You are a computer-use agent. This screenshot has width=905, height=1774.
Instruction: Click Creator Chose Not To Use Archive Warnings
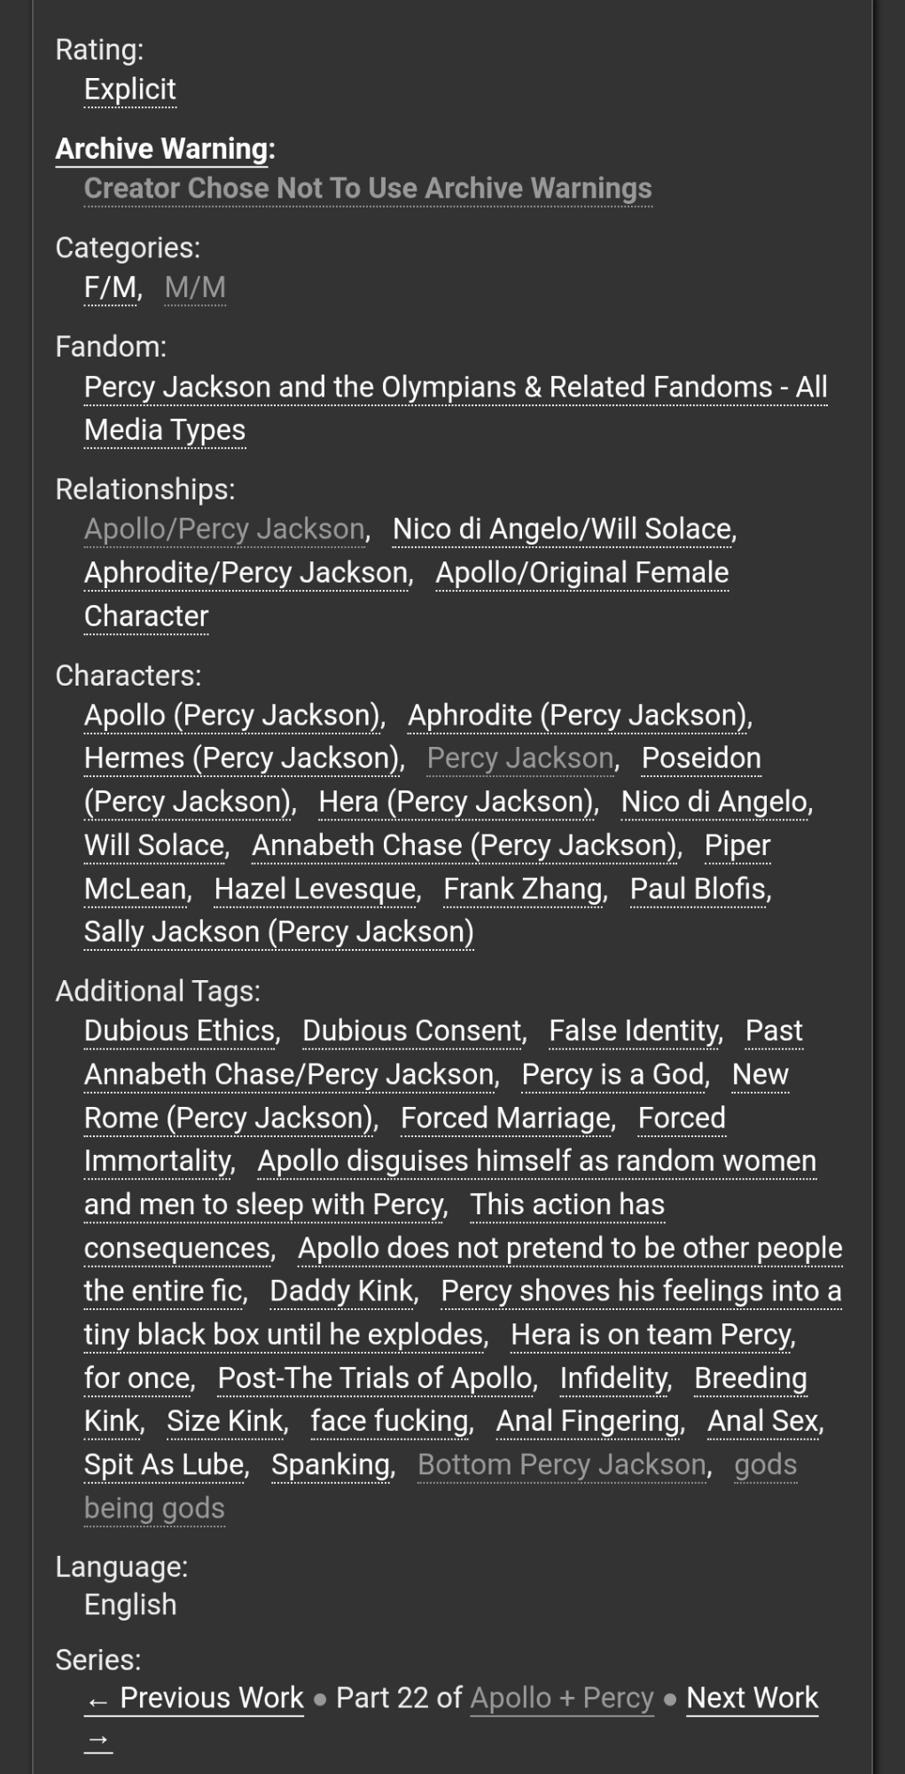click(368, 189)
